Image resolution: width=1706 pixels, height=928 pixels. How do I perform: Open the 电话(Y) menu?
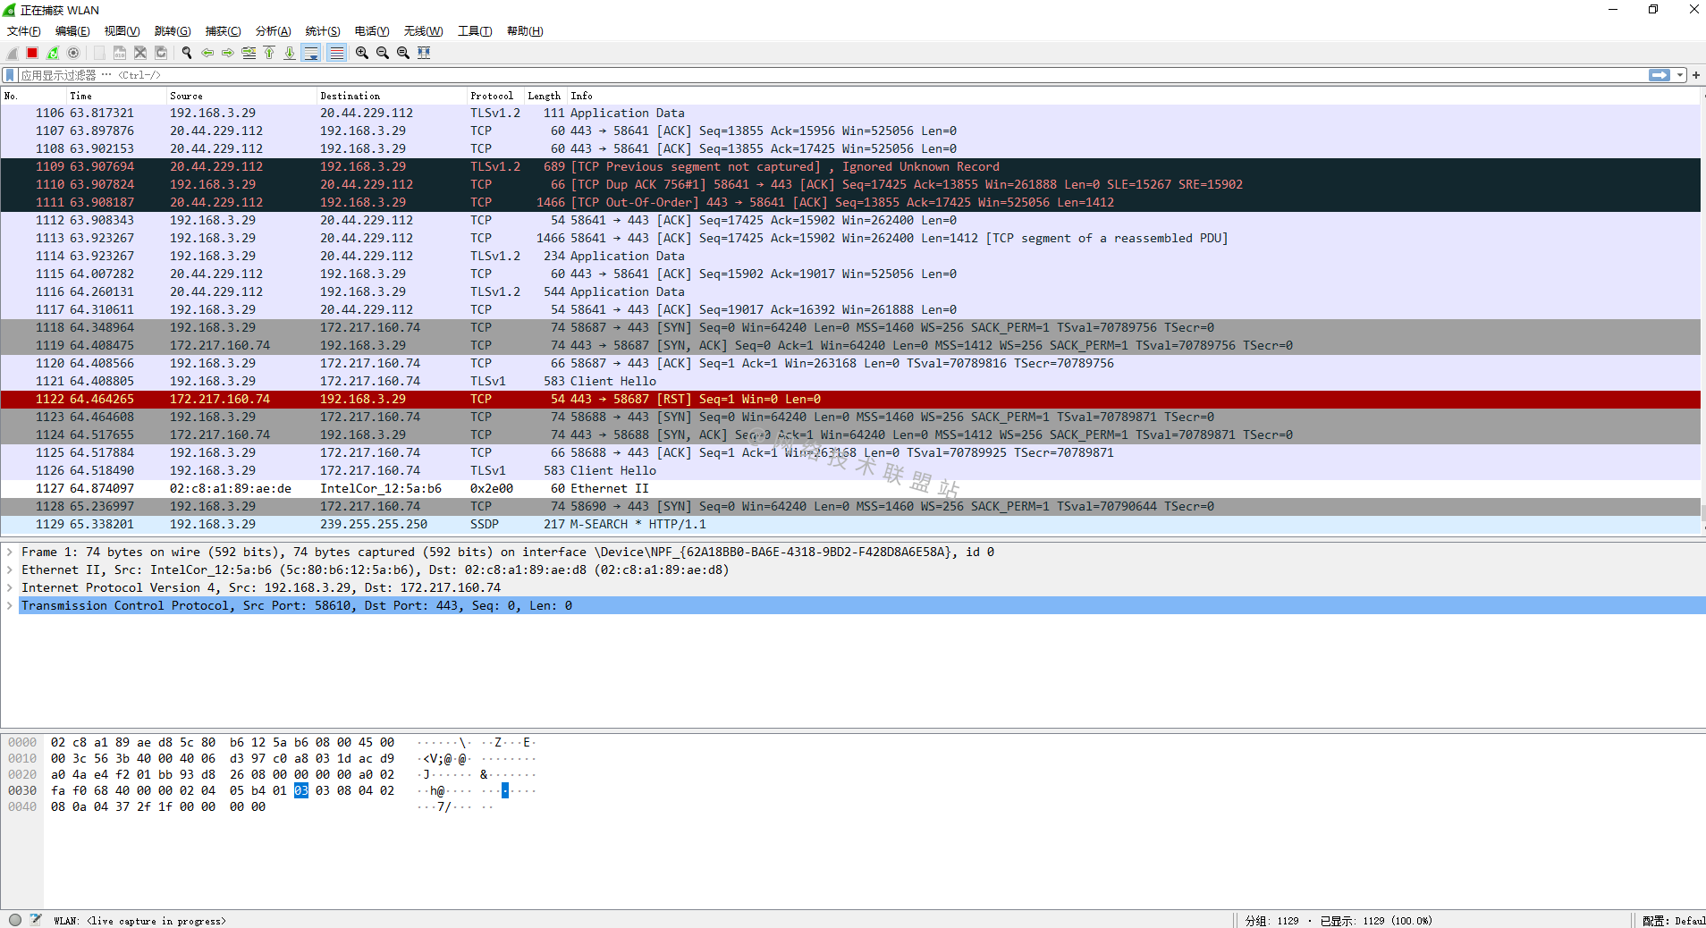[x=372, y=31]
